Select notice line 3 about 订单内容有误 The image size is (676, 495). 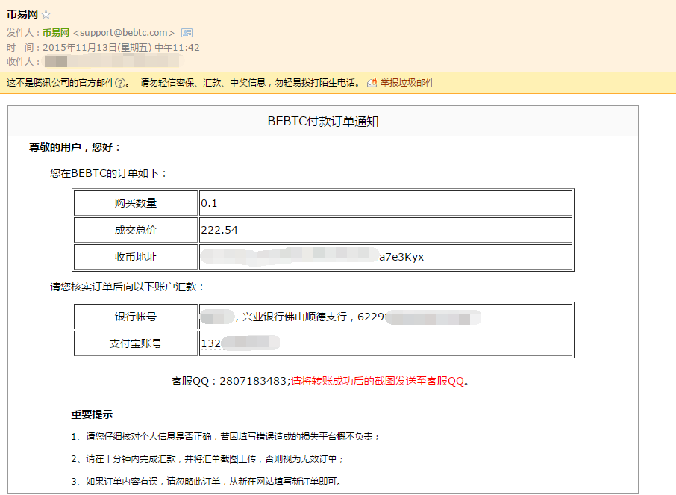click(x=207, y=482)
